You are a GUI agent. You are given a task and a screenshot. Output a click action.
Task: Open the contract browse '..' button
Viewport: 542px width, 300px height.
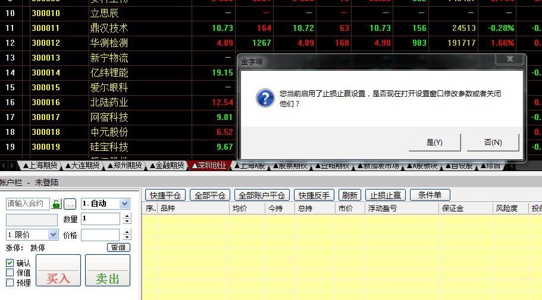point(70,204)
